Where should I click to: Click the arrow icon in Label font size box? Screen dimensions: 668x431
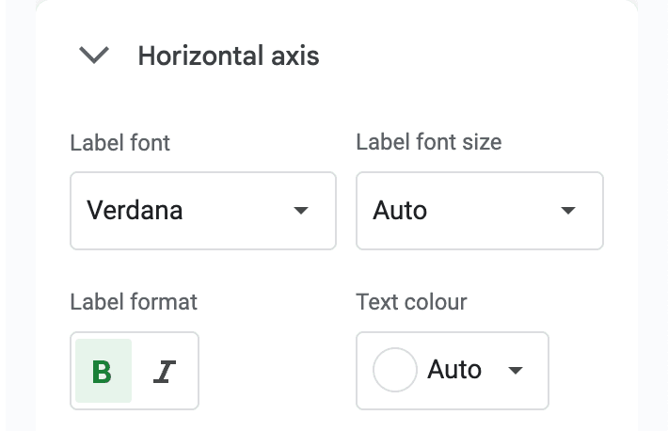pyautogui.click(x=568, y=211)
